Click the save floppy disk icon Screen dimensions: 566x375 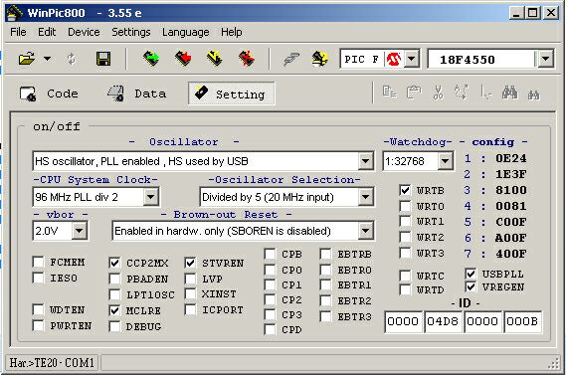(103, 59)
